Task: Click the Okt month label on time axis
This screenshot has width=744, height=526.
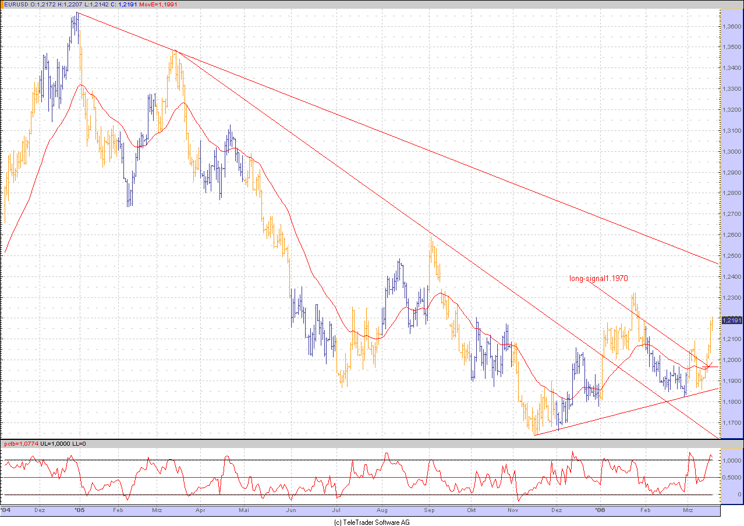Action: pos(472,510)
